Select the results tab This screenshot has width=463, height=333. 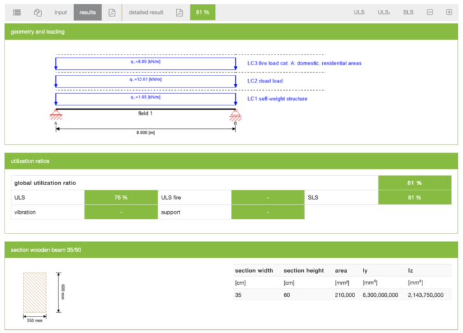click(x=87, y=12)
